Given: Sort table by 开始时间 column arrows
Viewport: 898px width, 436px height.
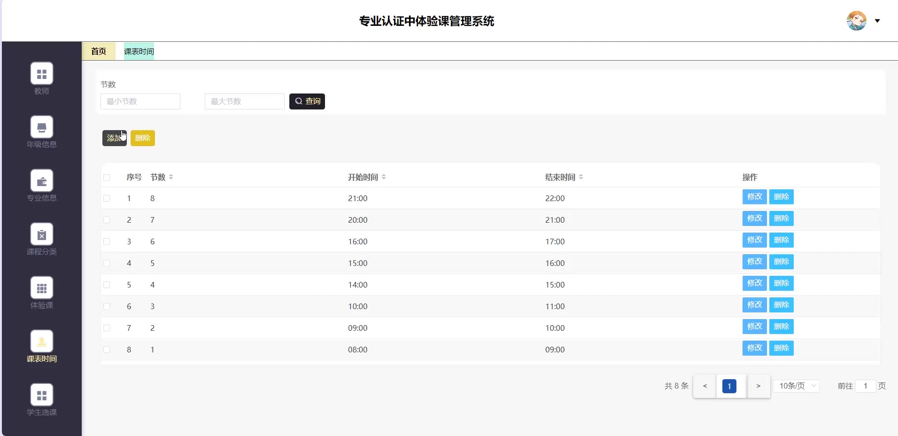Looking at the screenshot, I should [384, 177].
